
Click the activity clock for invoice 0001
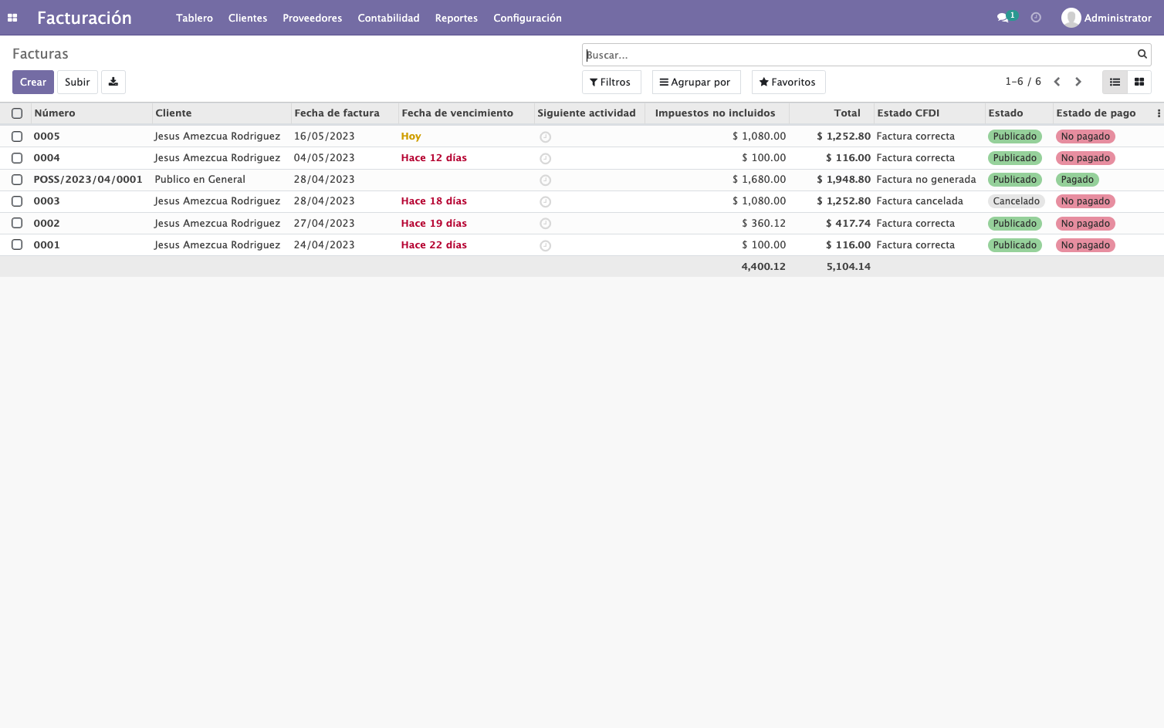545,246
